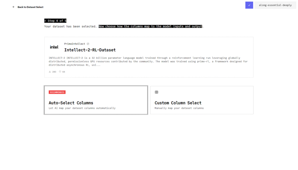Click the Step 4 of 5 indicator

55,21
